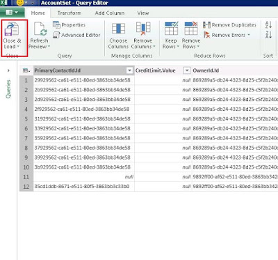
Task: Select row number 1 header
Action: coord(26,80)
